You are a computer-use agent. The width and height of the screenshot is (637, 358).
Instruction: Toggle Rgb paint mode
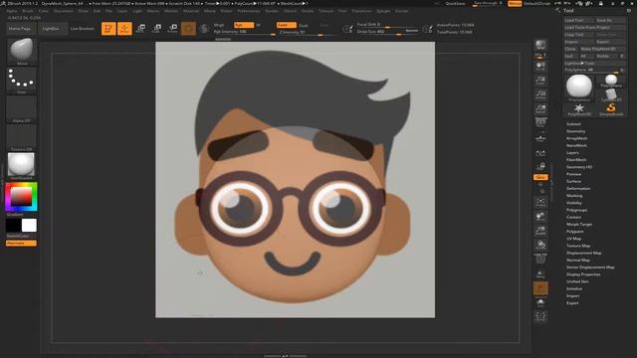[244, 25]
